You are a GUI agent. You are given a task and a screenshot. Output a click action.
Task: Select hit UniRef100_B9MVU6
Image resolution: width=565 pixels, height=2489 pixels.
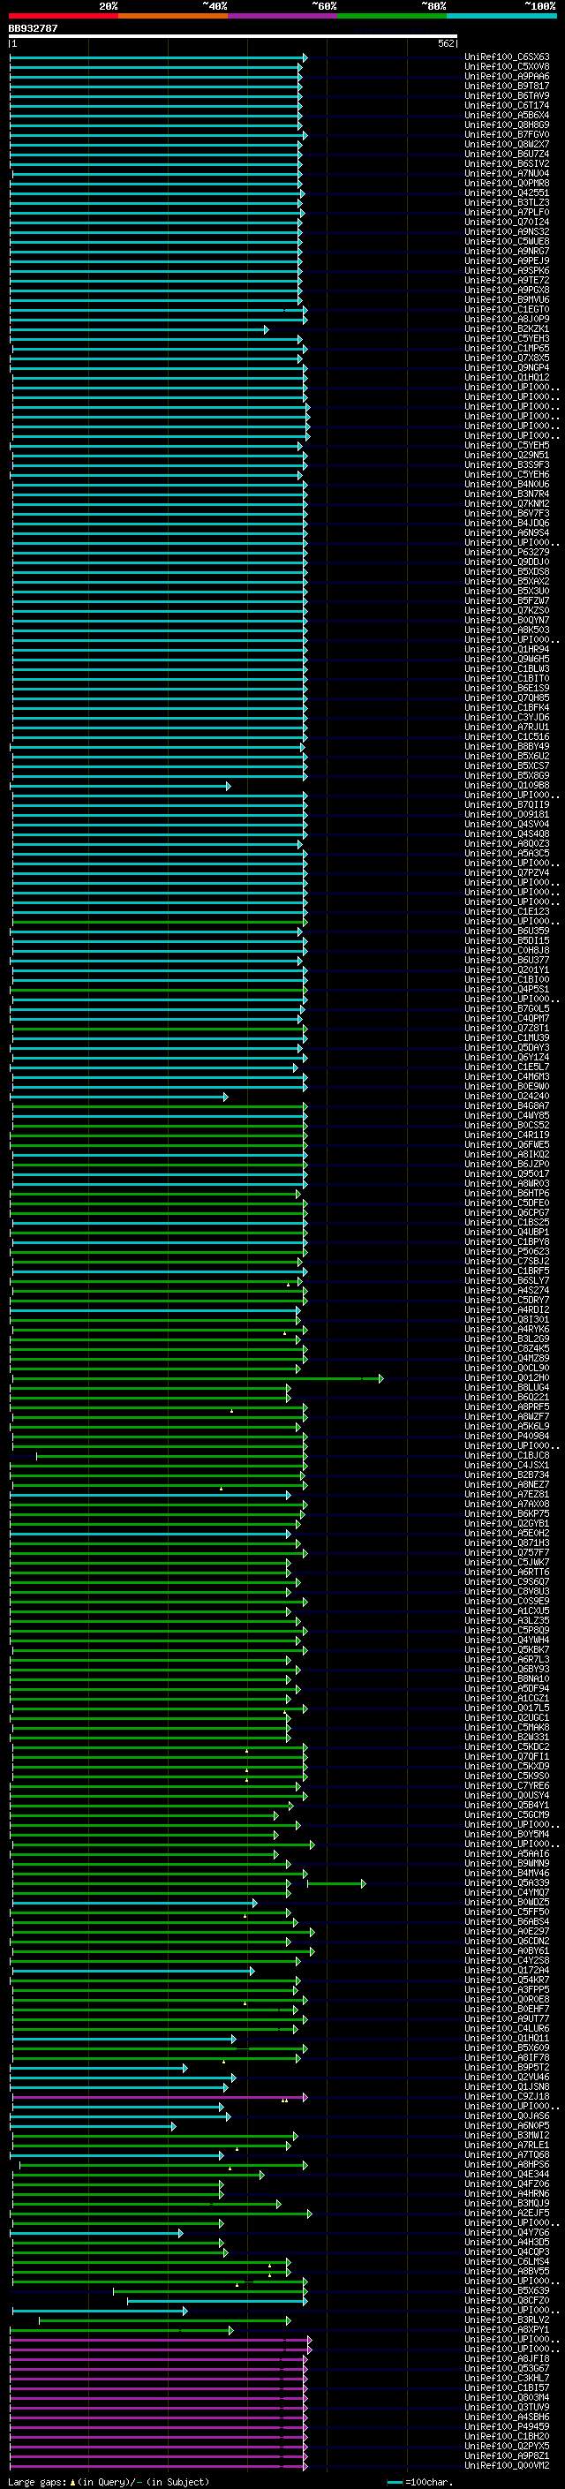tap(507, 299)
